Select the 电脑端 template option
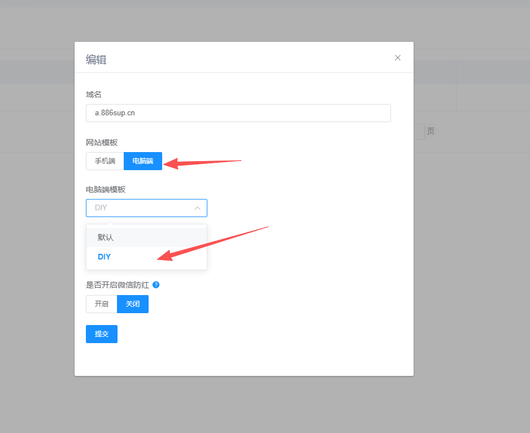 pyautogui.click(x=143, y=161)
